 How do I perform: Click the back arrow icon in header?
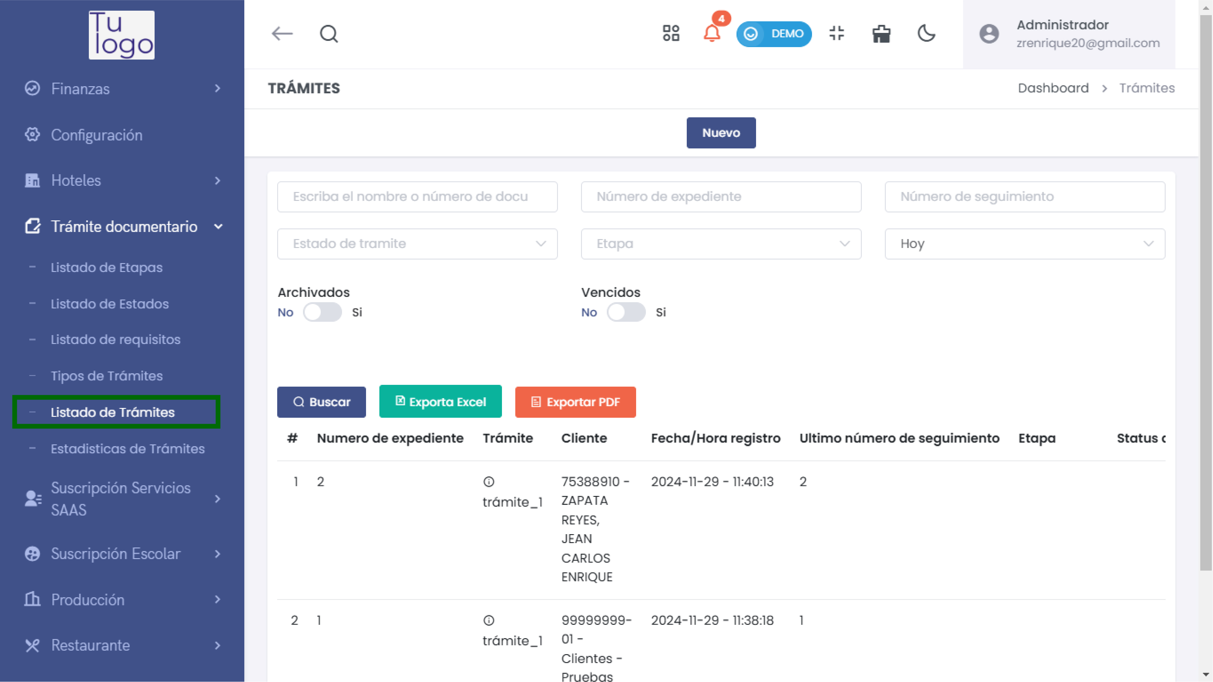click(282, 33)
